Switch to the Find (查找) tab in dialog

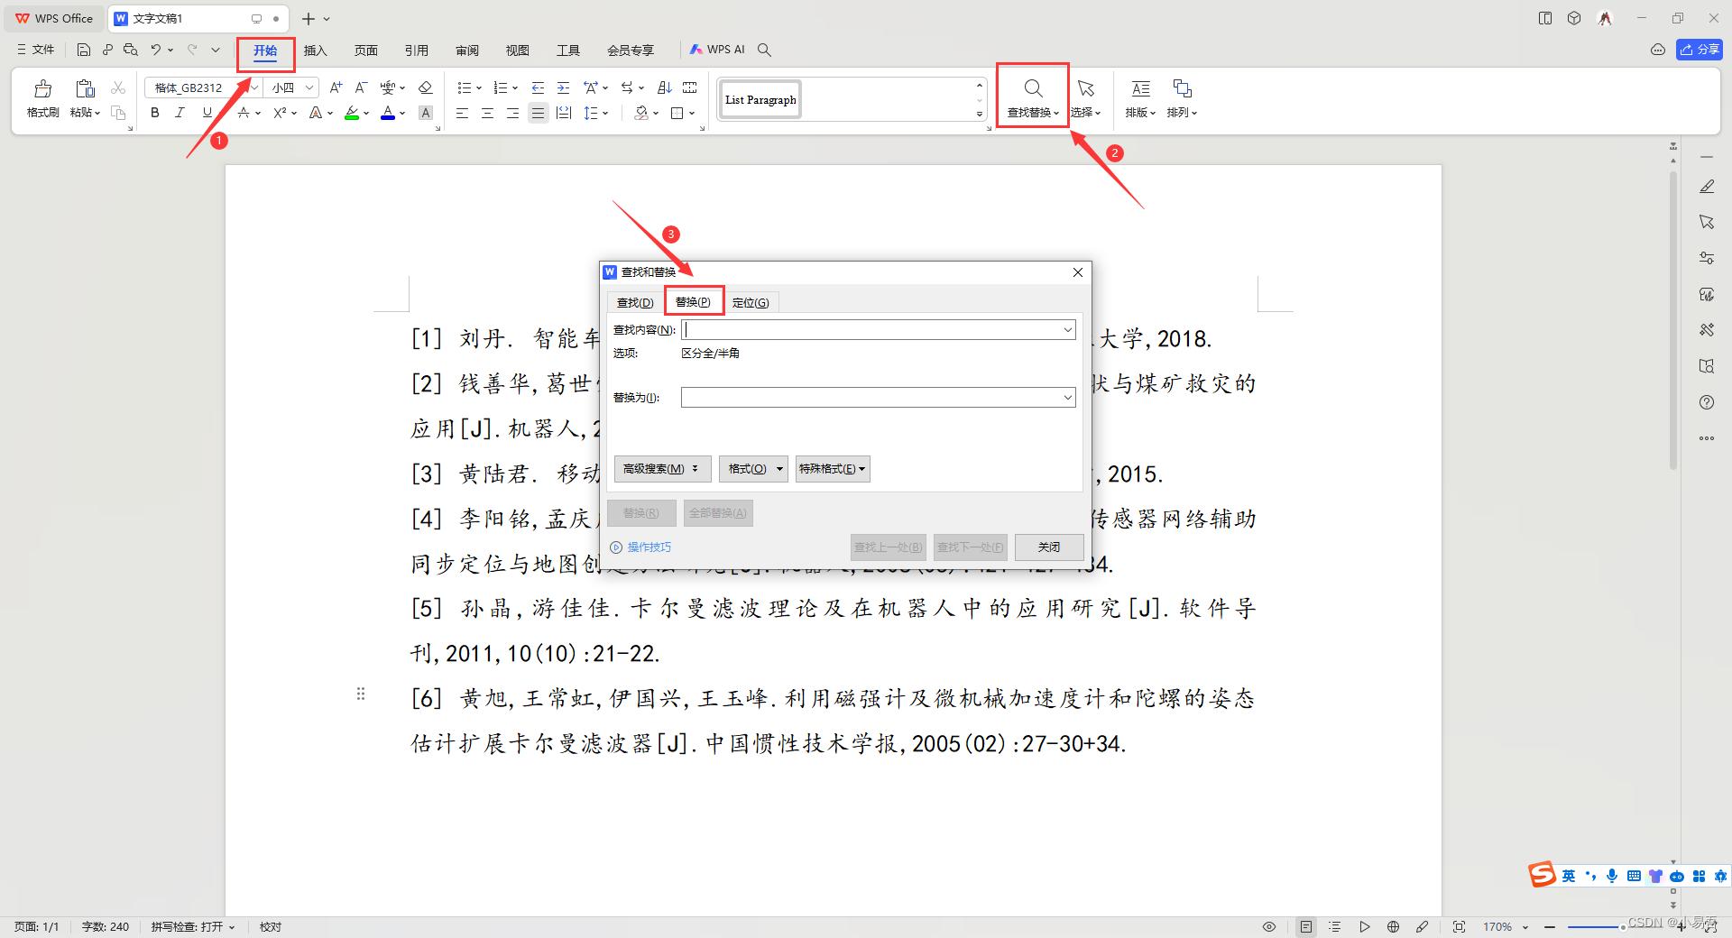[x=635, y=302]
